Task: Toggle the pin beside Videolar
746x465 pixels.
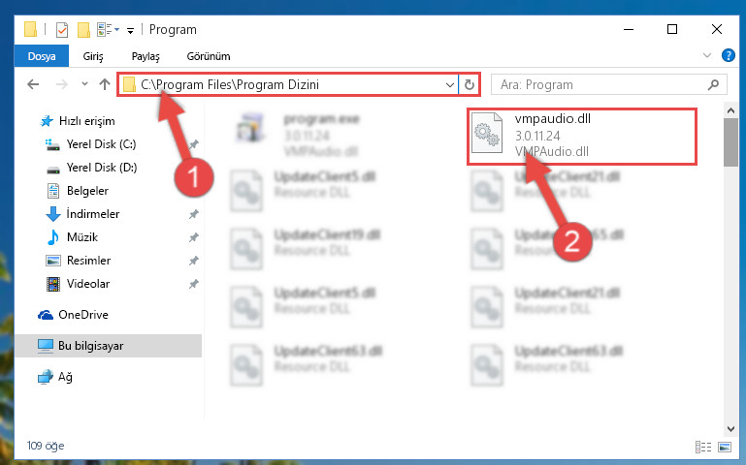Action: 194,284
